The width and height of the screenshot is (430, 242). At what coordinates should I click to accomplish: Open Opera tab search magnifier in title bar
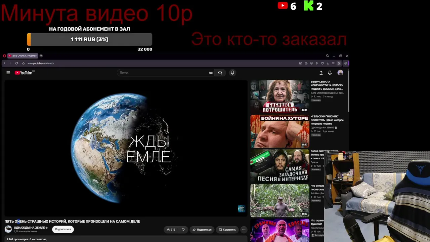(327, 56)
